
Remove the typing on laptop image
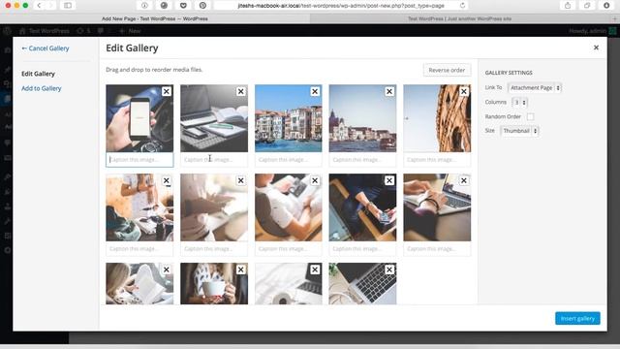pos(464,180)
